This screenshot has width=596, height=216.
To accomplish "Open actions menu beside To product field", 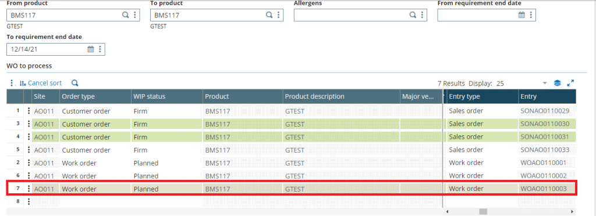I will (x=278, y=15).
